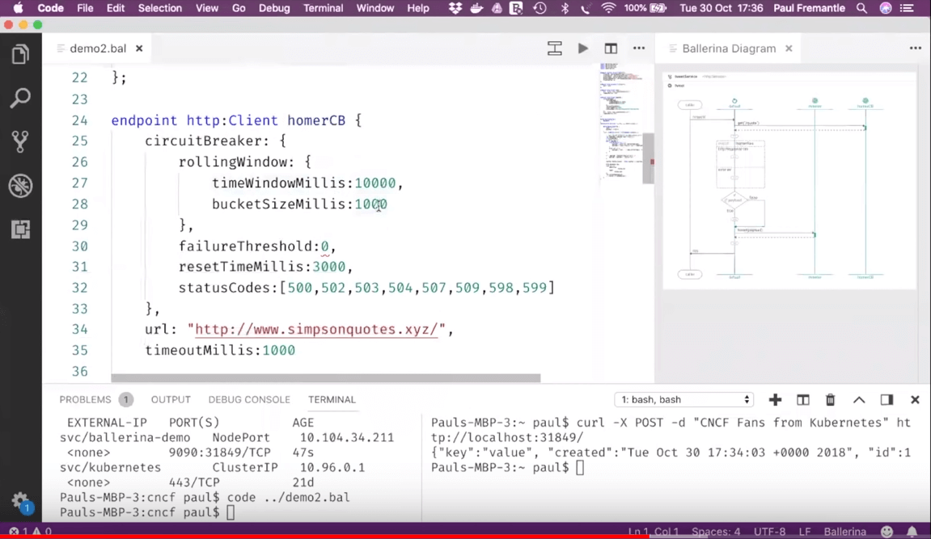The width and height of the screenshot is (931, 539).
Task: Click the editor horizontal scrollbar
Action: tap(325, 377)
